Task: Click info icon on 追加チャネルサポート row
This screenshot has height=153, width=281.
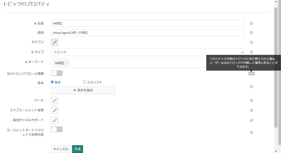Action: [252, 120]
